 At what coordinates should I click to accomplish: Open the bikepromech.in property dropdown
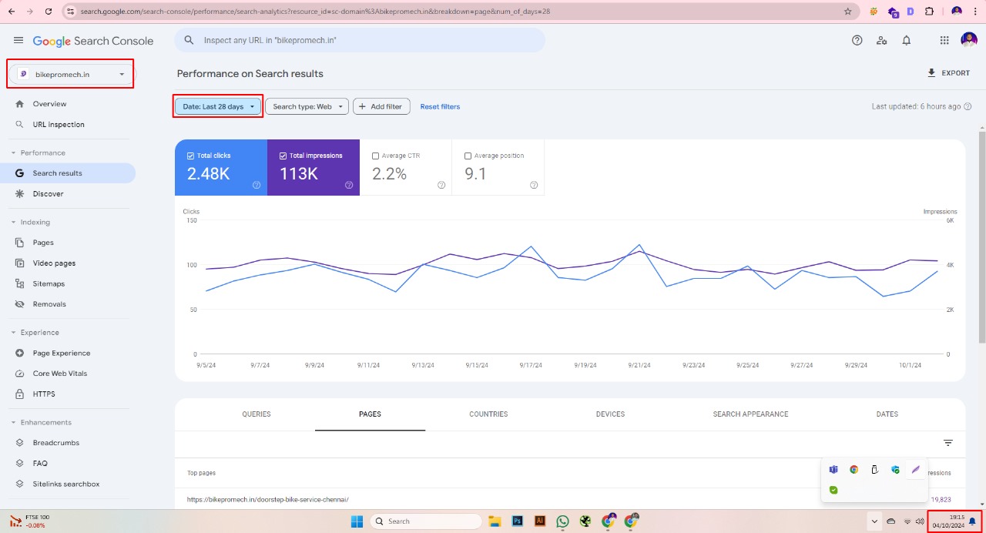coord(71,75)
